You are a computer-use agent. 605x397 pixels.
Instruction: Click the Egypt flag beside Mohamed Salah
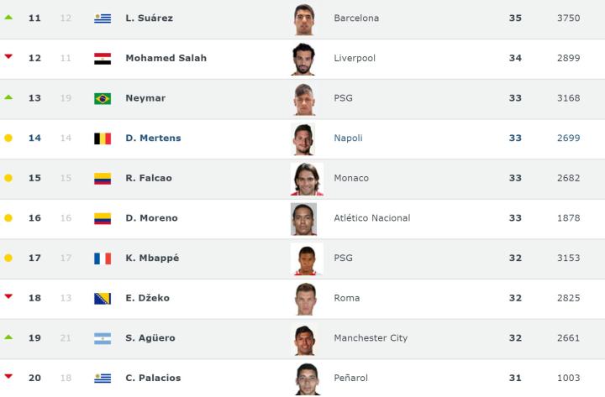pyautogui.click(x=103, y=58)
